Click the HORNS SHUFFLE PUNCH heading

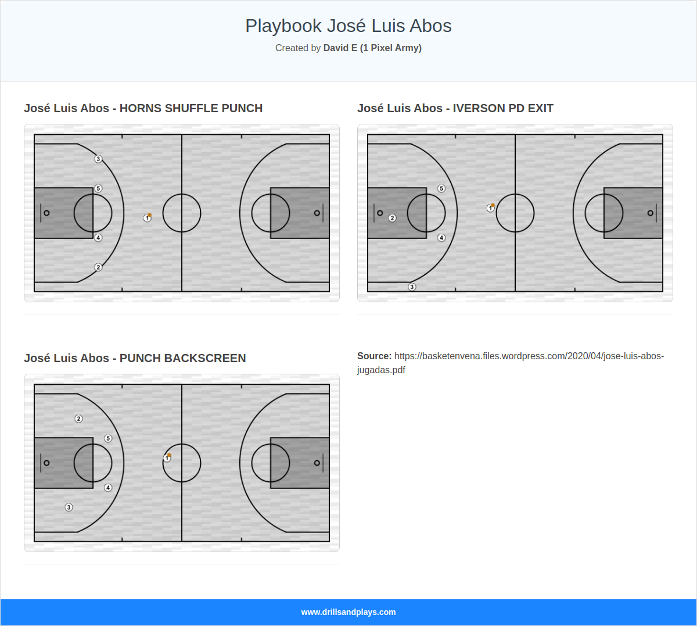[x=143, y=108]
